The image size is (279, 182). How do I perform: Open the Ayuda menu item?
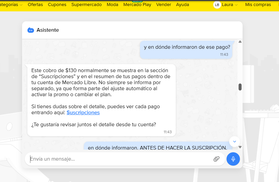pos(182,5)
